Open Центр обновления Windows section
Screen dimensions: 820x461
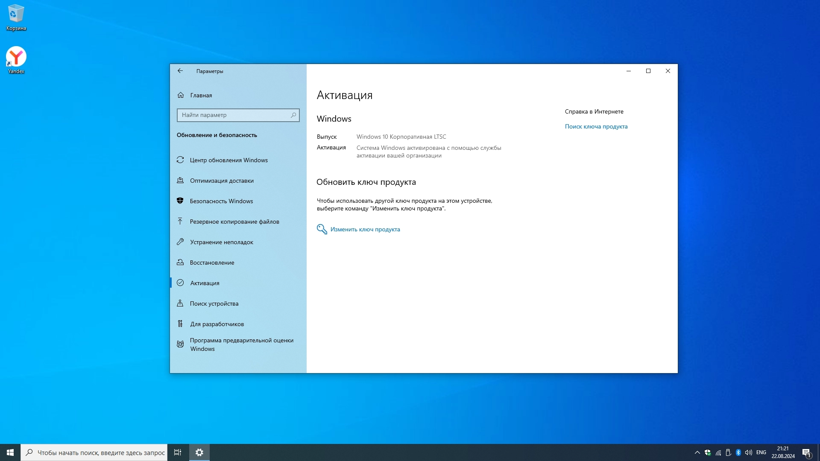tap(228, 160)
